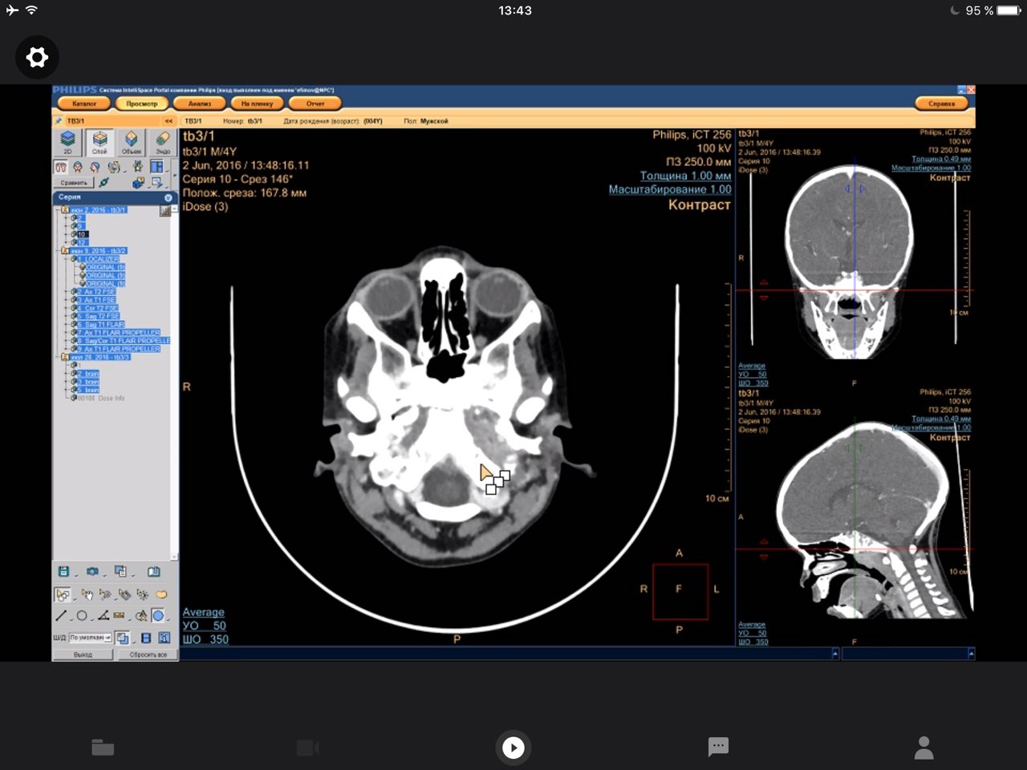Image resolution: width=1027 pixels, height=770 pixels.
Task: Click the Сбросить все button
Action: pos(148,654)
